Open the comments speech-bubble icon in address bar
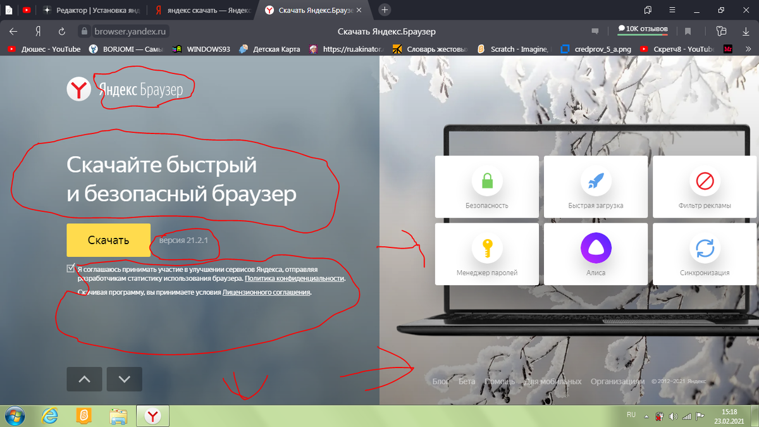Viewport: 759px width, 427px height. [x=595, y=31]
